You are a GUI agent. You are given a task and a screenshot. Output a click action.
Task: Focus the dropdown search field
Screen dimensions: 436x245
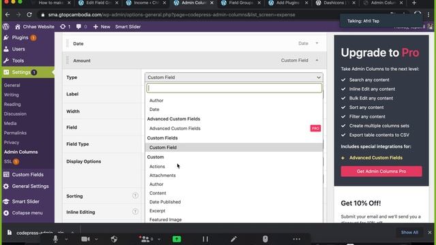click(234, 88)
